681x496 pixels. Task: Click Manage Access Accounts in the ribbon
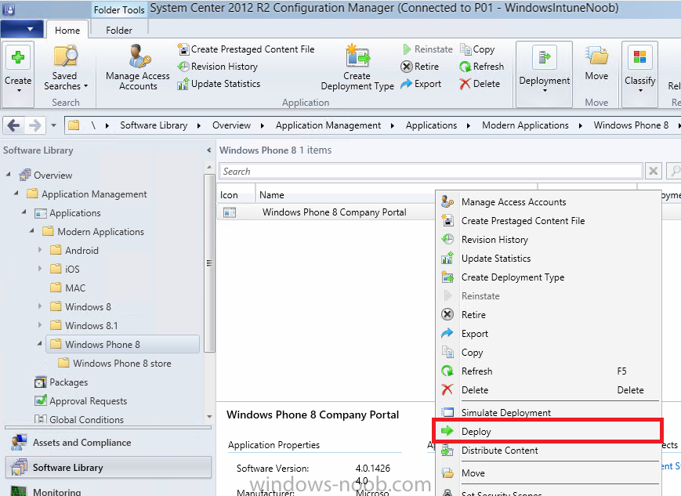[138, 67]
